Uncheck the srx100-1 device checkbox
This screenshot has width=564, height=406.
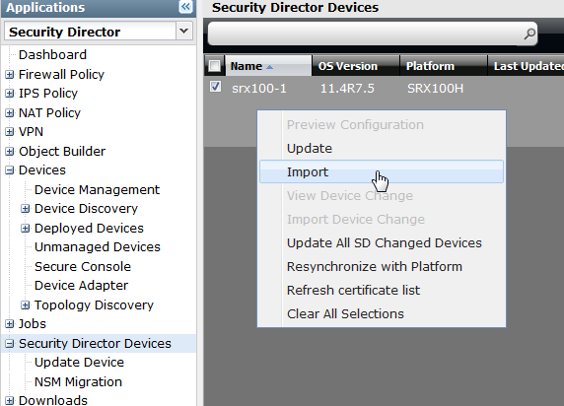pyautogui.click(x=215, y=87)
